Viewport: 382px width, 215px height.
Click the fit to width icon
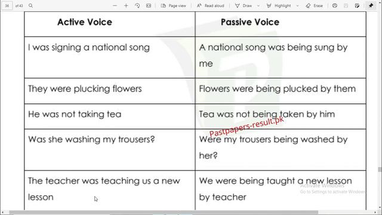point(149,5)
